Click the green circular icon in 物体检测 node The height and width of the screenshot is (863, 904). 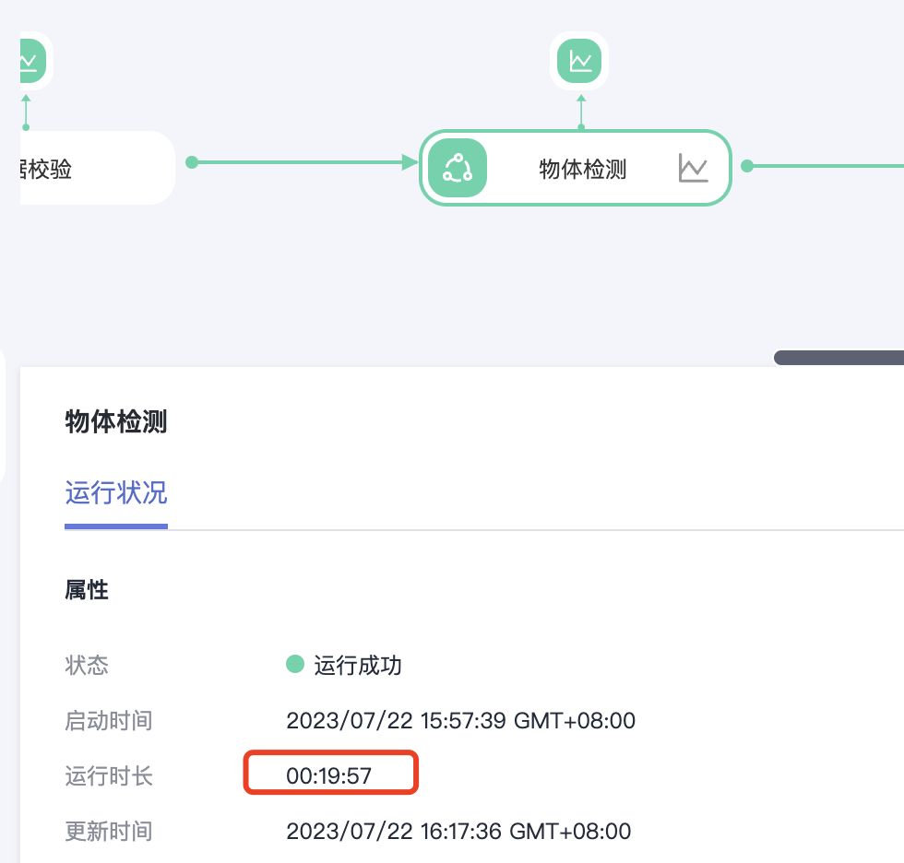(458, 168)
